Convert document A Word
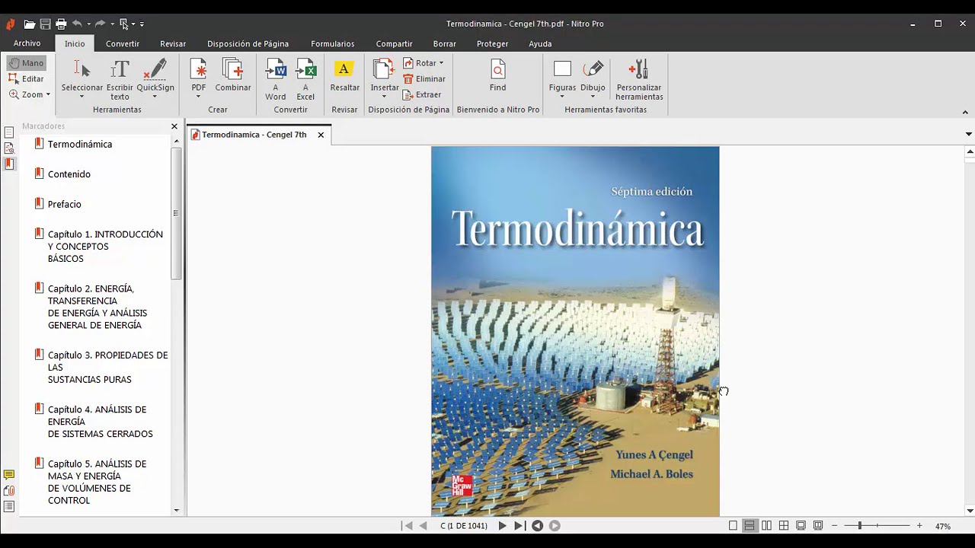 point(276,79)
